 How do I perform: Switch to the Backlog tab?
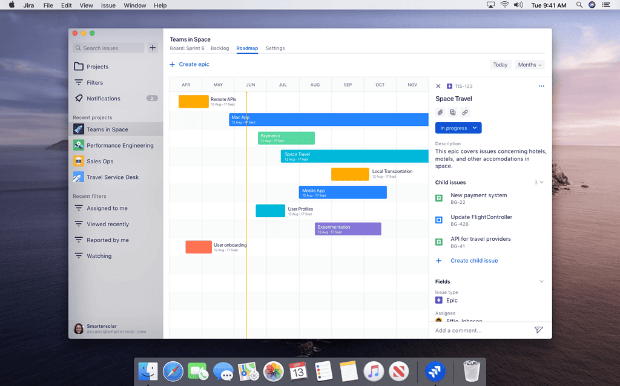pos(220,48)
